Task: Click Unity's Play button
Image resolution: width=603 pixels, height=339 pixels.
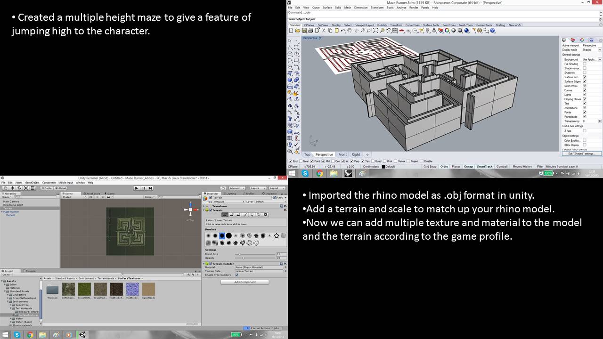Action: [x=137, y=188]
